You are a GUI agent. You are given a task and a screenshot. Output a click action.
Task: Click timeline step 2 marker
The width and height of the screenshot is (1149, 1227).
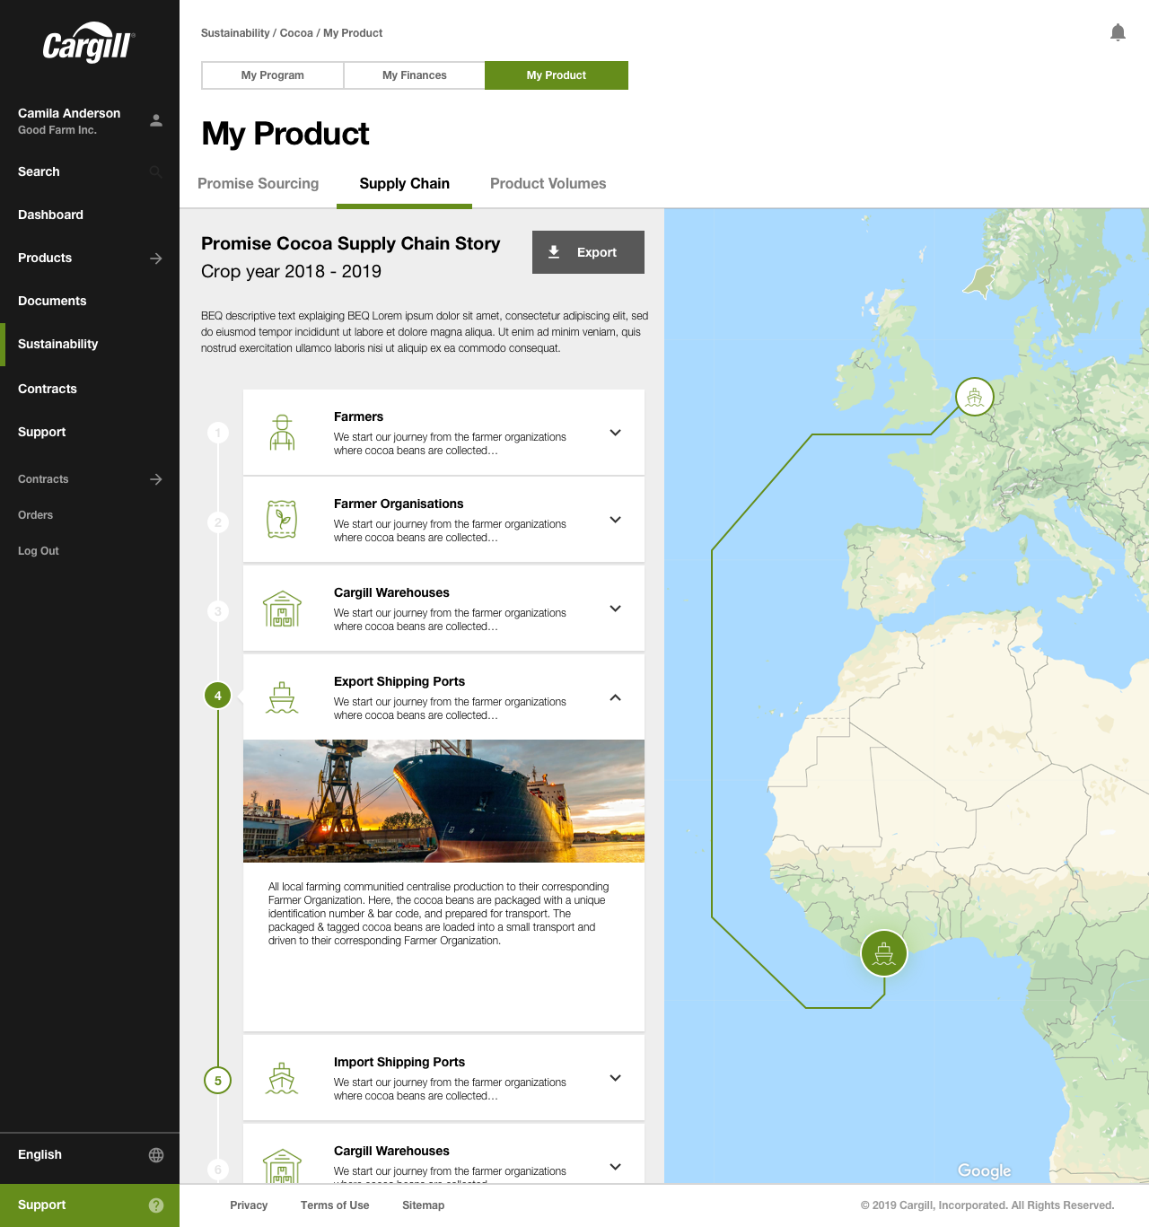click(218, 522)
